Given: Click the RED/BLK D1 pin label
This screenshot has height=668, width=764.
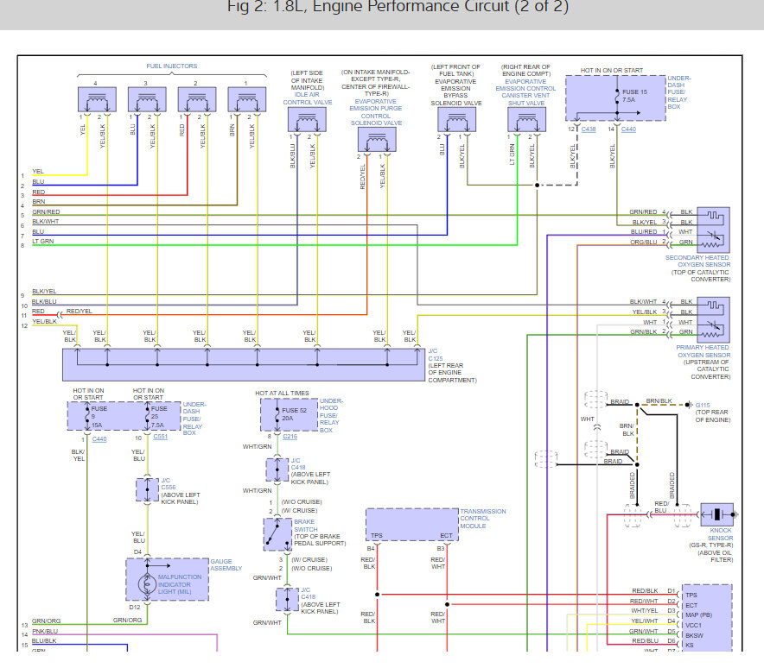Looking at the screenshot, I should point(645,590).
